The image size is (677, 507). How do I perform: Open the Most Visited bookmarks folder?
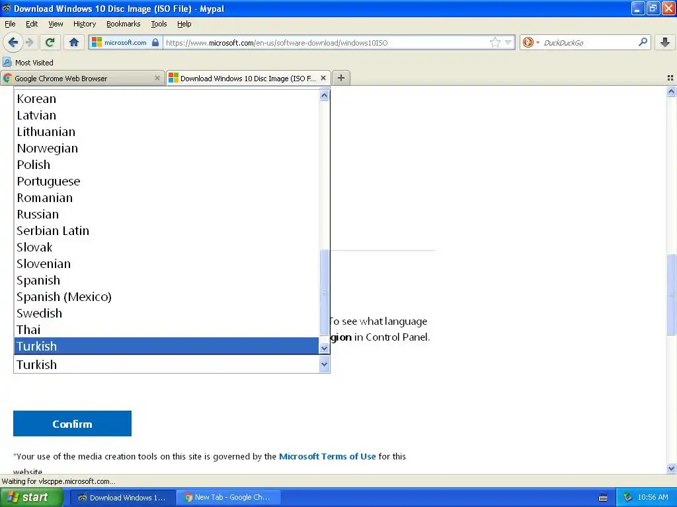[28, 63]
